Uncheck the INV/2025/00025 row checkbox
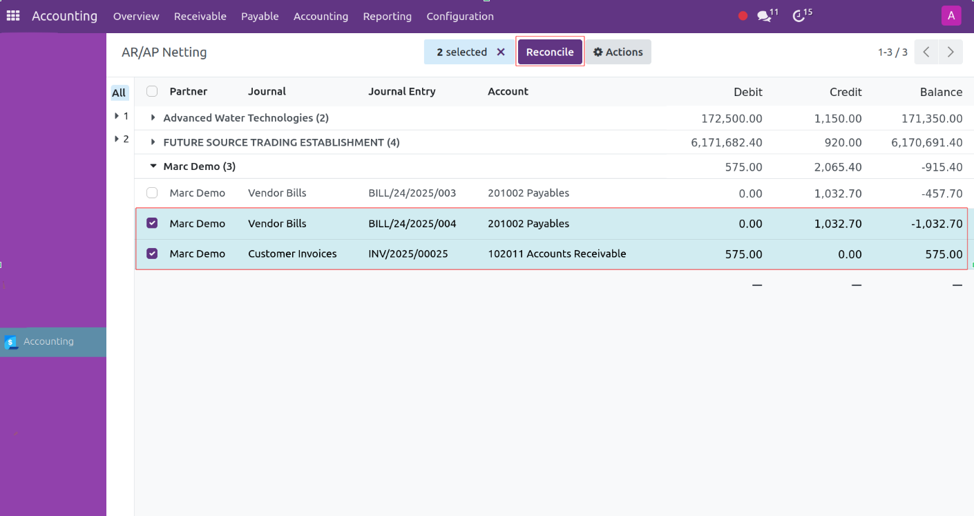This screenshot has height=516, width=974. pos(152,254)
